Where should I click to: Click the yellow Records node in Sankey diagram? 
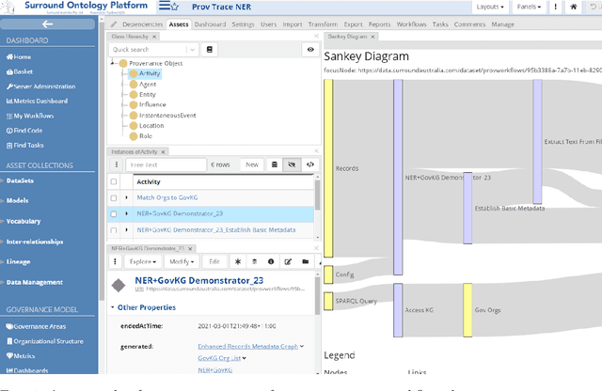328,169
